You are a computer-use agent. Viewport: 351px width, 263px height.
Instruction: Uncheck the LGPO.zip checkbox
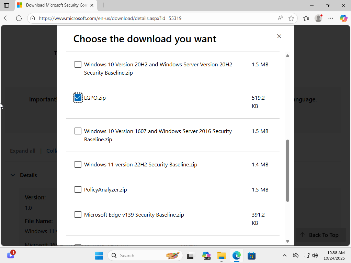pos(78,98)
